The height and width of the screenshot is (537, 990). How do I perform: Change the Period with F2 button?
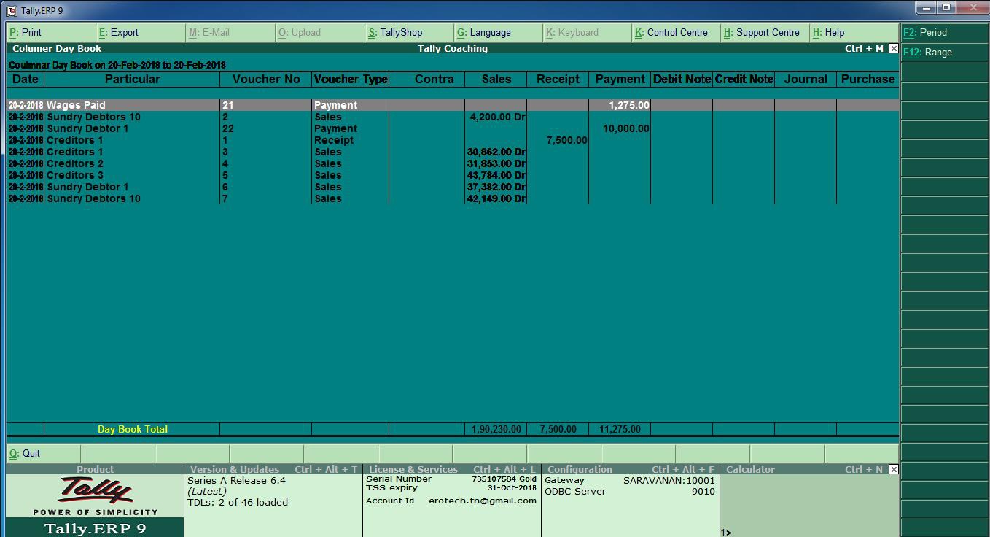click(x=945, y=33)
